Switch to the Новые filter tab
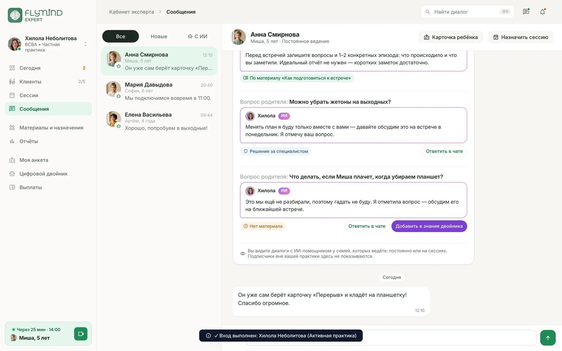562x351 pixels. tap(159, 37)
